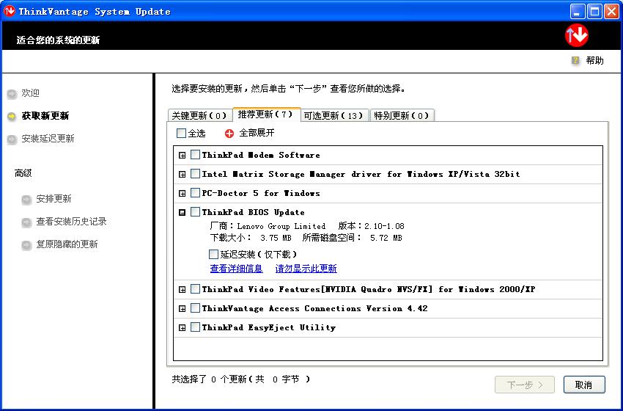The height and width of the screenshot is (411, 623).
Task: Click the 查看安装历史记录 bullet icon
Action: click(x=26, y=222)
